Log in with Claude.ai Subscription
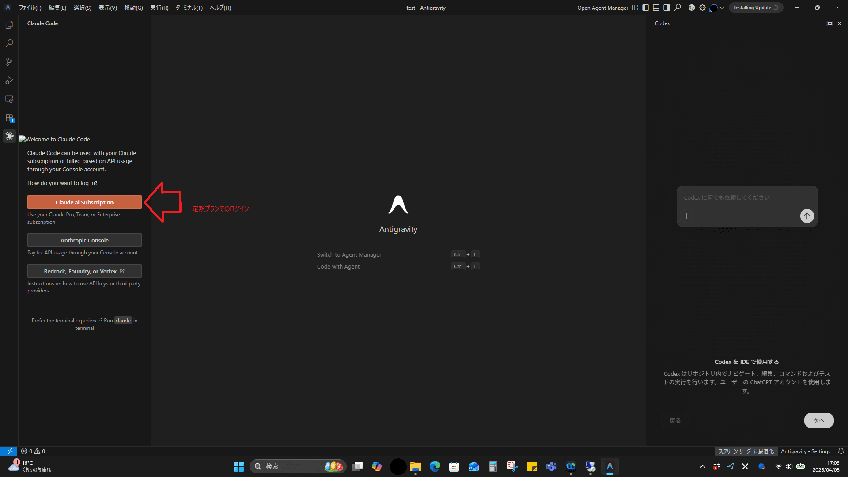This screenshot has width=848, height=477. click(x=84, y=202)
